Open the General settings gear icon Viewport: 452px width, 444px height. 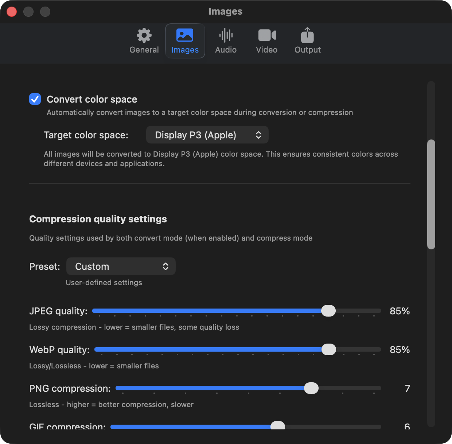click(144, 35)
